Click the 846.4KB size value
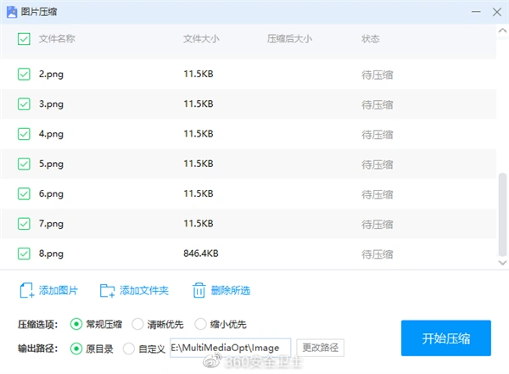Screen dimensions: 509x374 pos(201,254)
